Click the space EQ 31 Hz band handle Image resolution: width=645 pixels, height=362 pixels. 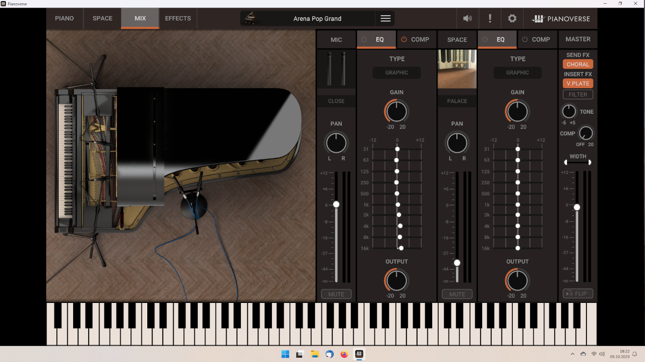pos(518,149)
